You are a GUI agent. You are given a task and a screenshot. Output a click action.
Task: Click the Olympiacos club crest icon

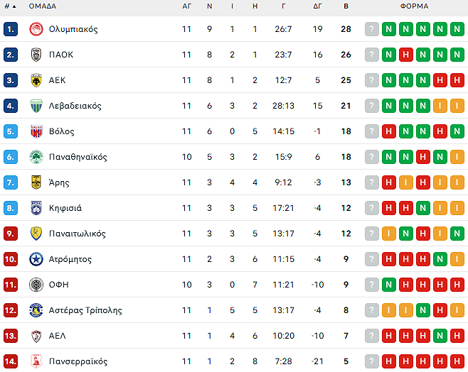36,29
